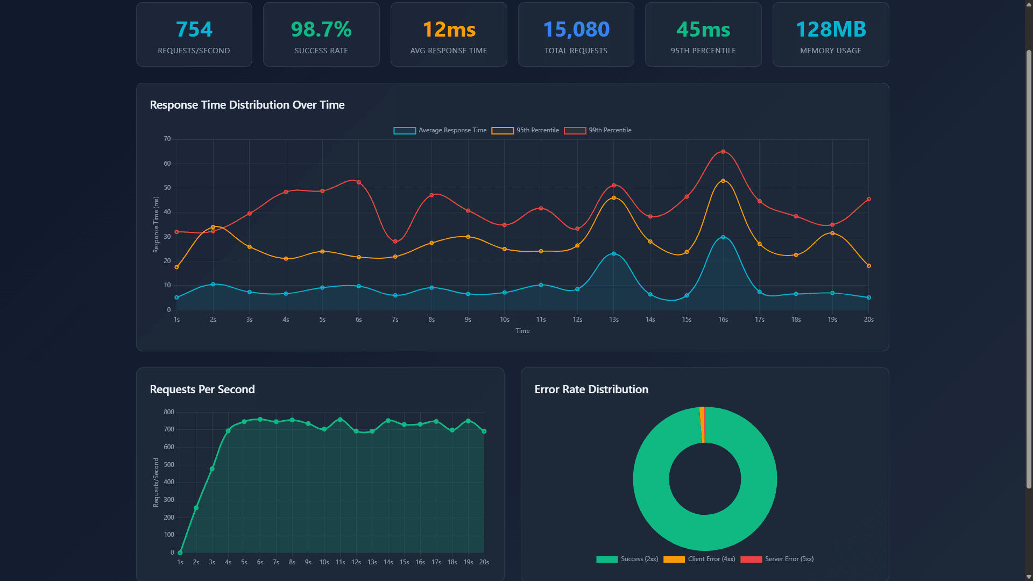The image size is (1033, 581).
Task: Click the Success (2xx) legend swatch
Action: [607, 559]
